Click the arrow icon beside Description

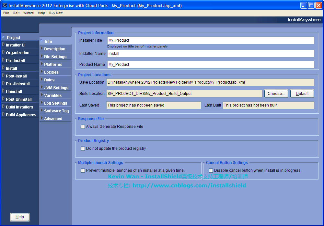coord(41,48)
